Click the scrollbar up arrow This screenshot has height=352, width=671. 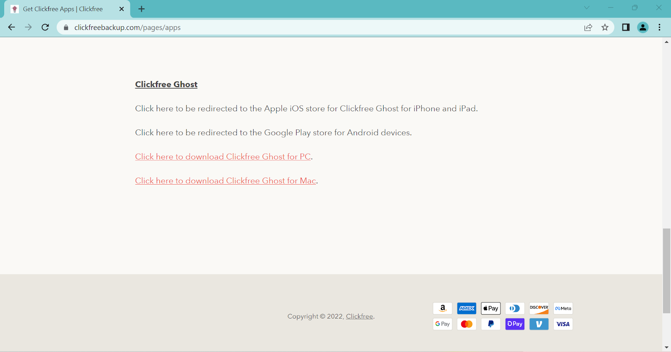(666, 42)
